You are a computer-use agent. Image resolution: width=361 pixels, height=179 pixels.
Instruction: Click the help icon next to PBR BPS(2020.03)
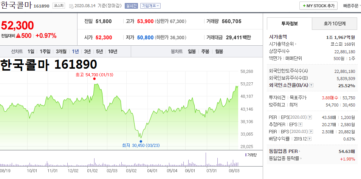(311, 132)
